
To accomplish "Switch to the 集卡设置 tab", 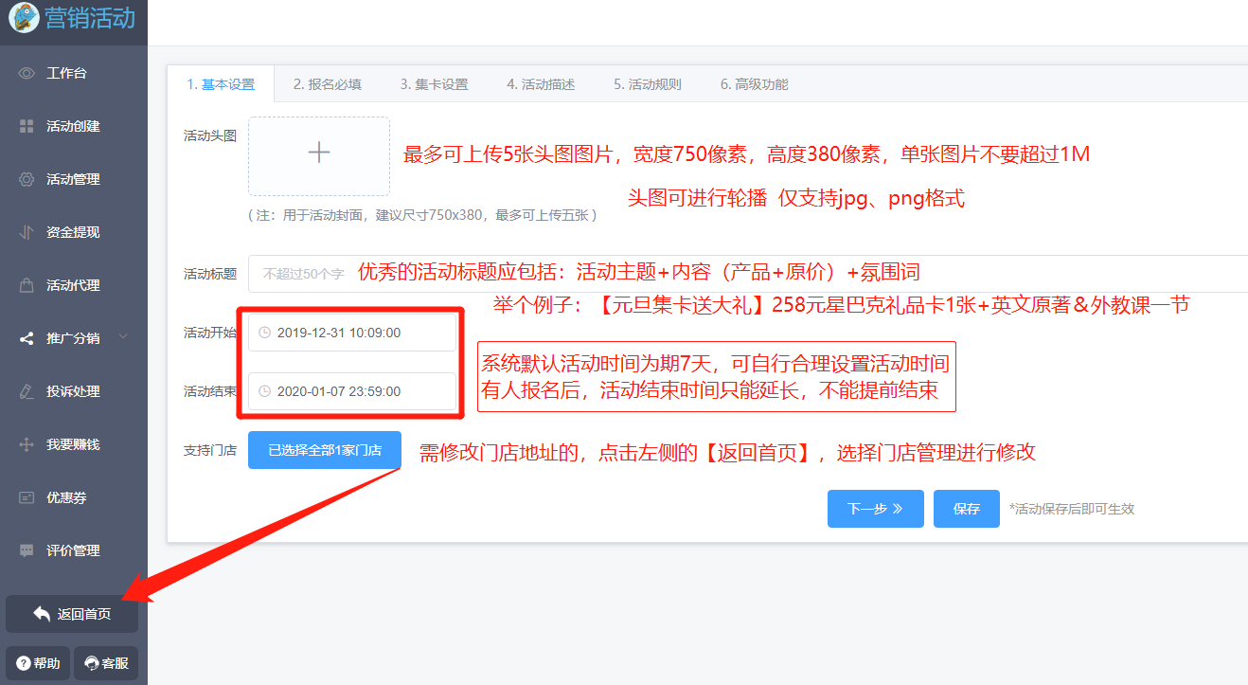I will [434, 84].
